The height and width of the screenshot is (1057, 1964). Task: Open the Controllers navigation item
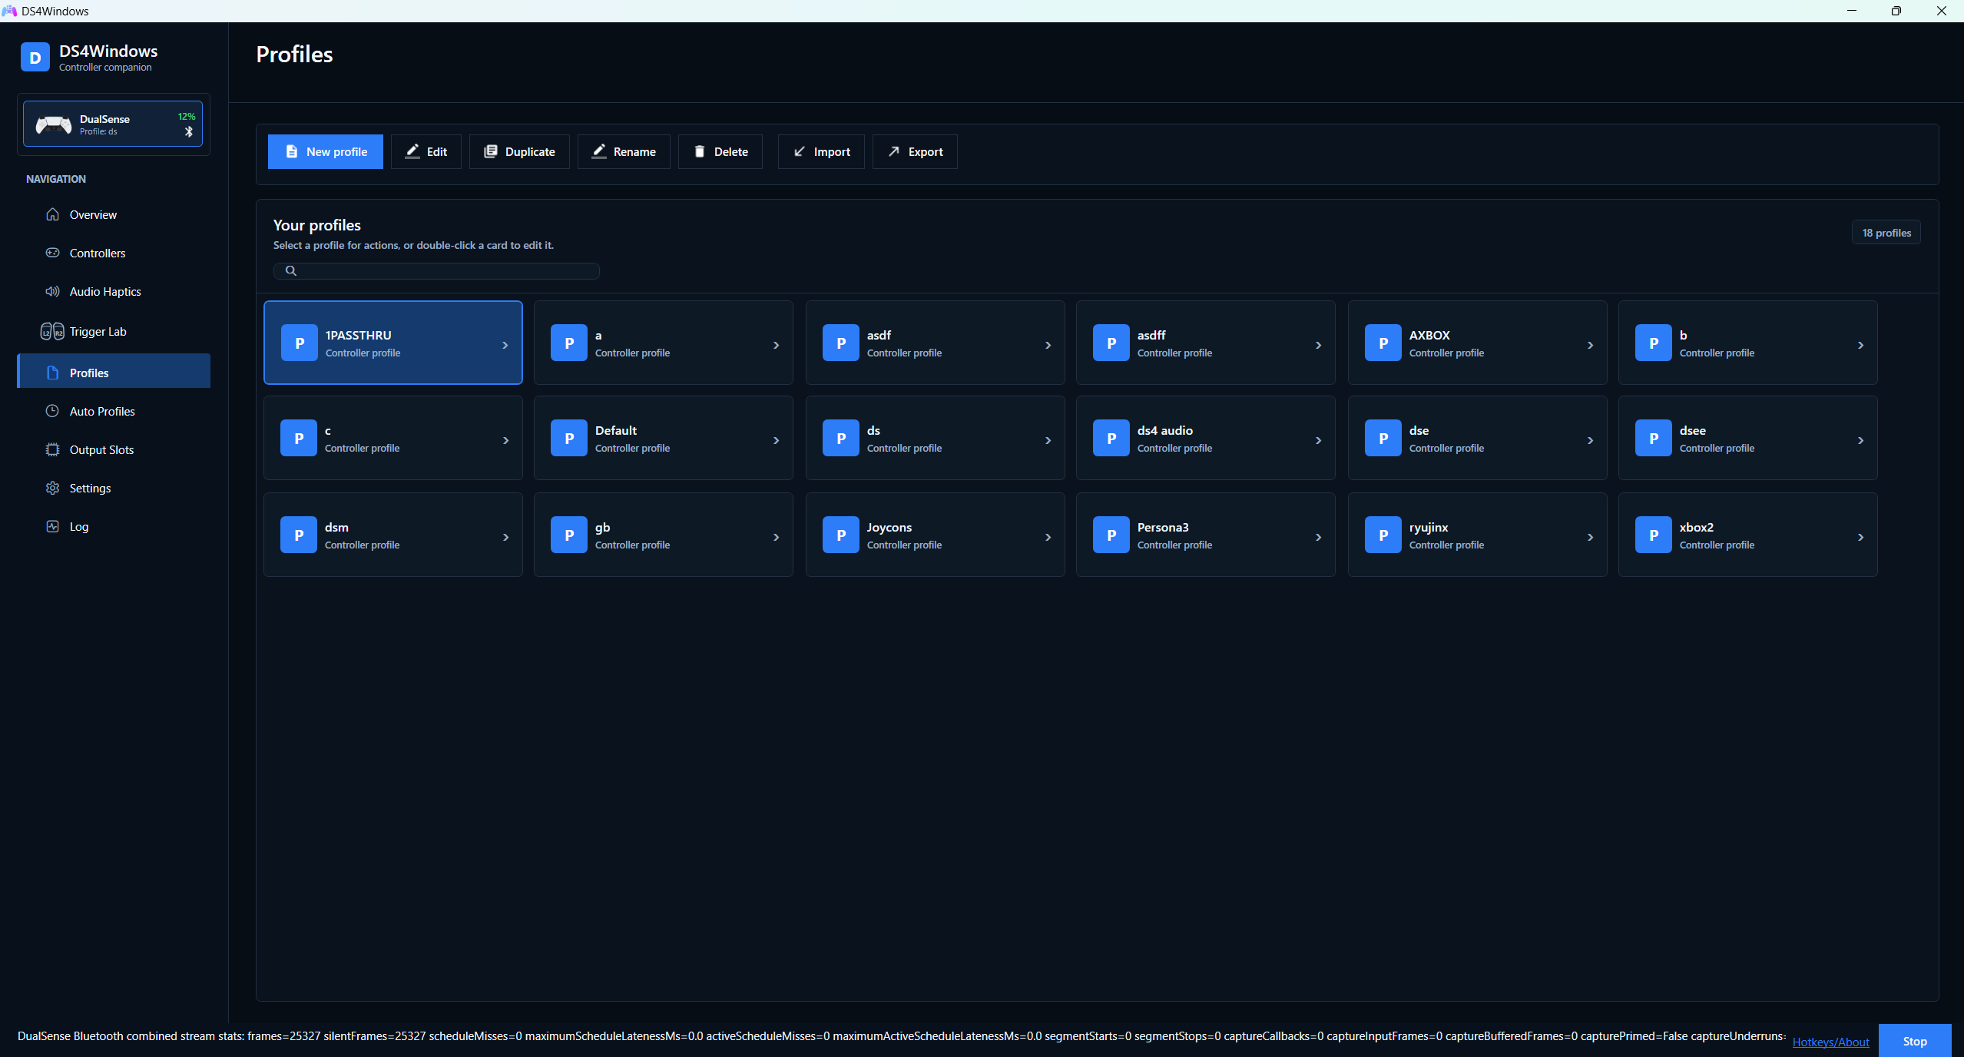[x=114, y=253]
